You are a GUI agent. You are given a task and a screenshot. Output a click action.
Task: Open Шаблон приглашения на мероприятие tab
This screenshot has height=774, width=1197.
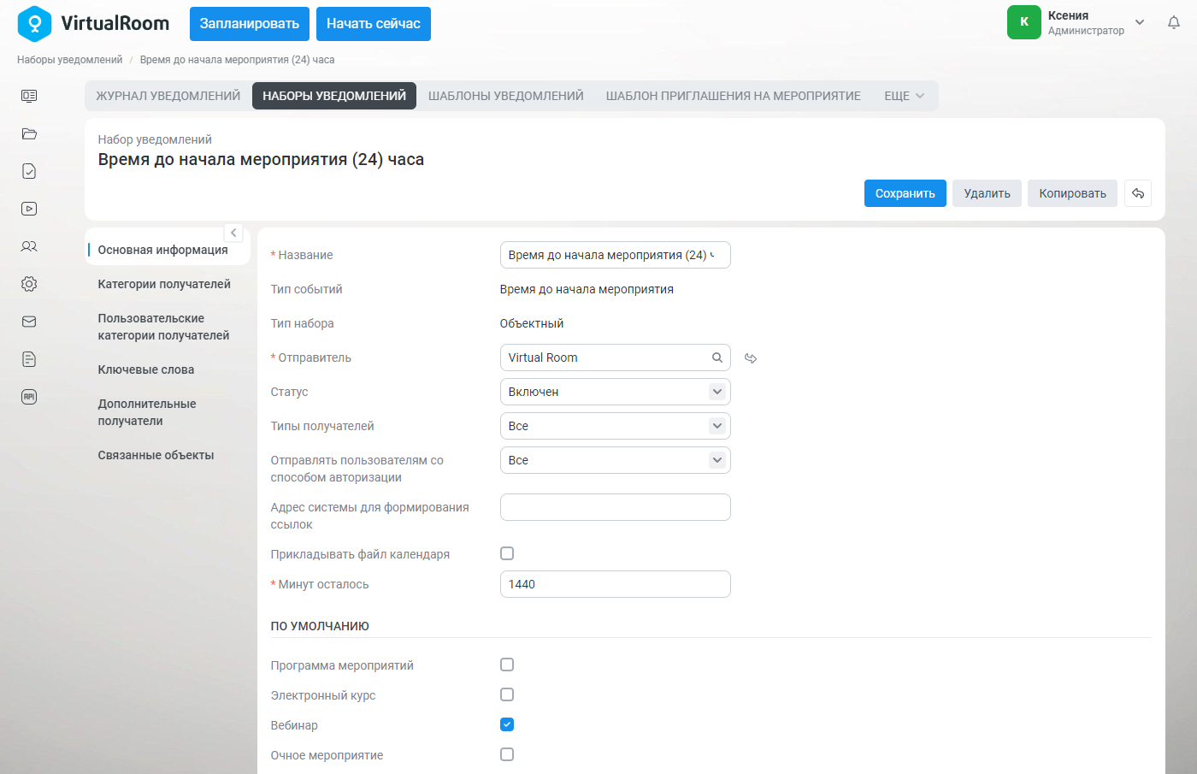(734, 96)
